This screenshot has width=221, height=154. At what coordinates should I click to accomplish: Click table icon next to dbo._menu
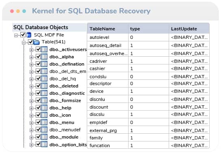(44, 122)
